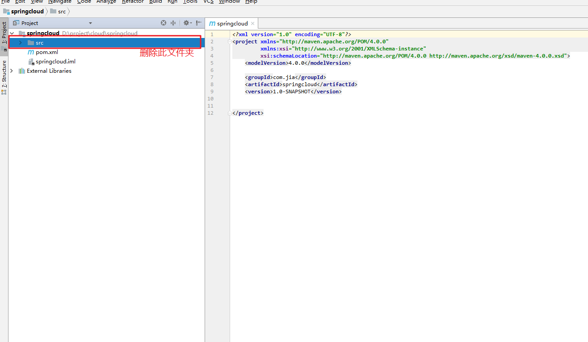
Task: Open the VCS menu
Action: 208,2
